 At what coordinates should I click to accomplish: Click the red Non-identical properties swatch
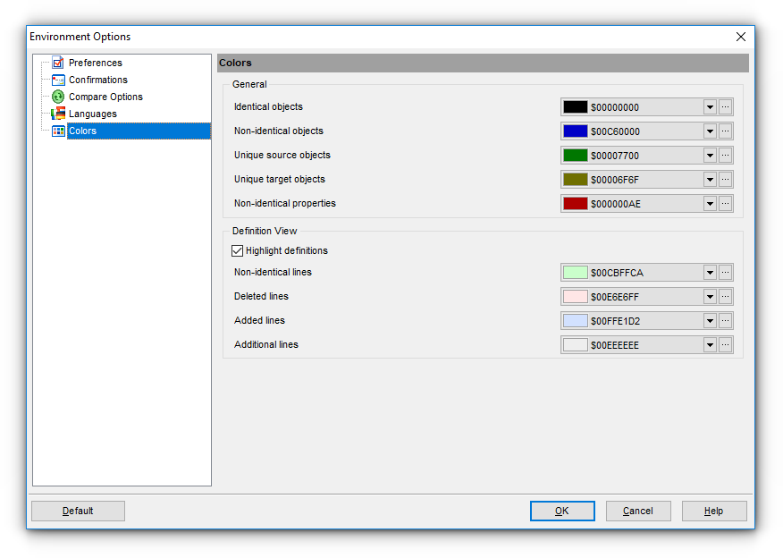pos(576,204)
